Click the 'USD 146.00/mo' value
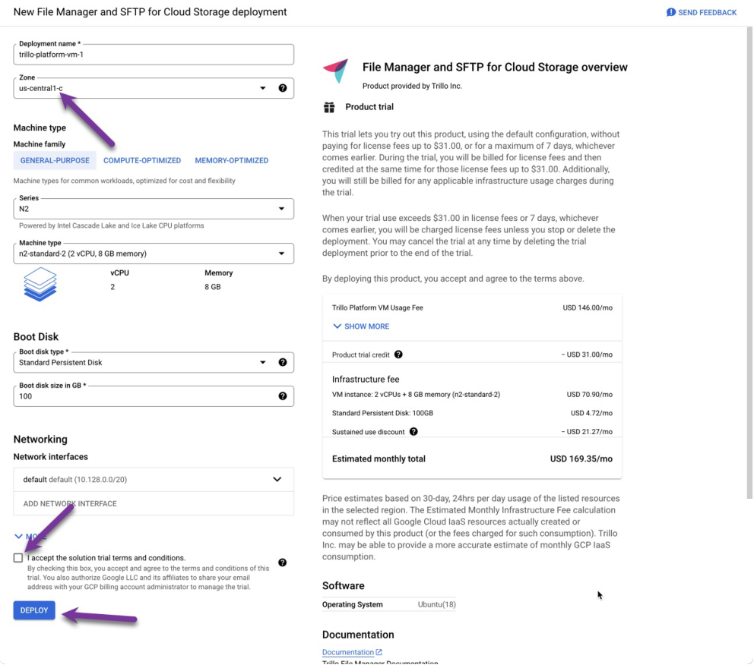Screen dimensions: 754x665 pos(588,307)
